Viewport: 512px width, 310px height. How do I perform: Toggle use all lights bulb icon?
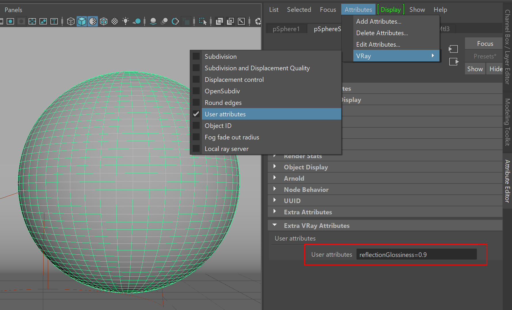126,21
